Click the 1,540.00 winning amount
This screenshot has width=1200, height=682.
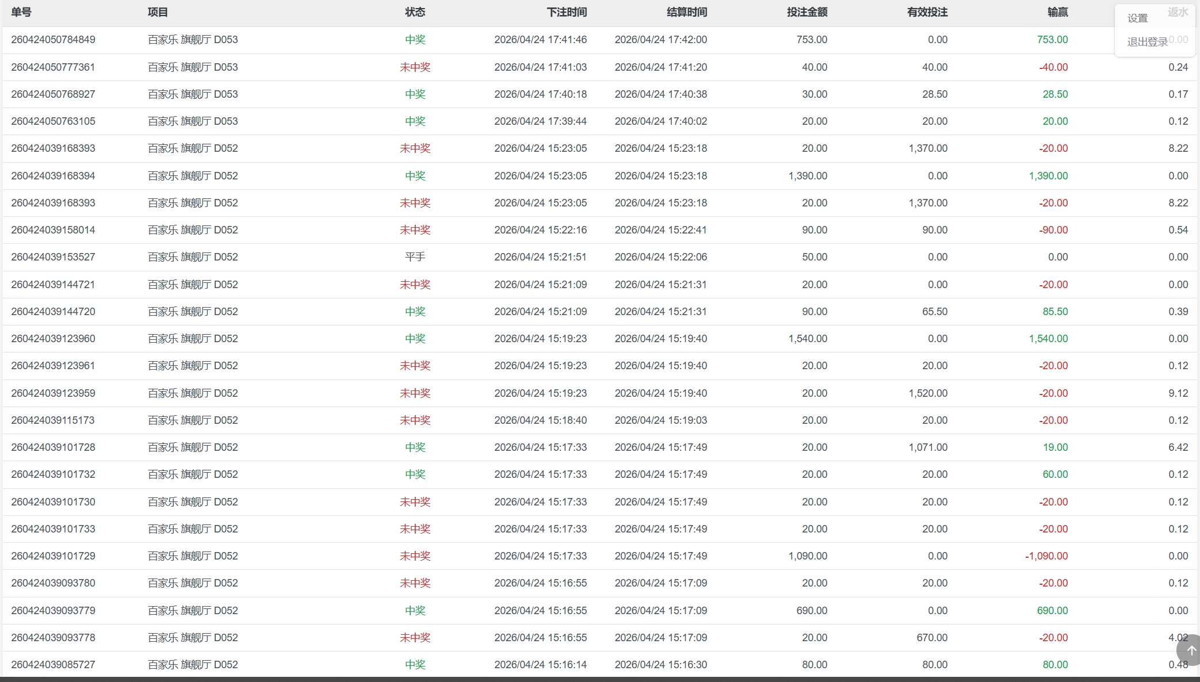point(1048,339)
